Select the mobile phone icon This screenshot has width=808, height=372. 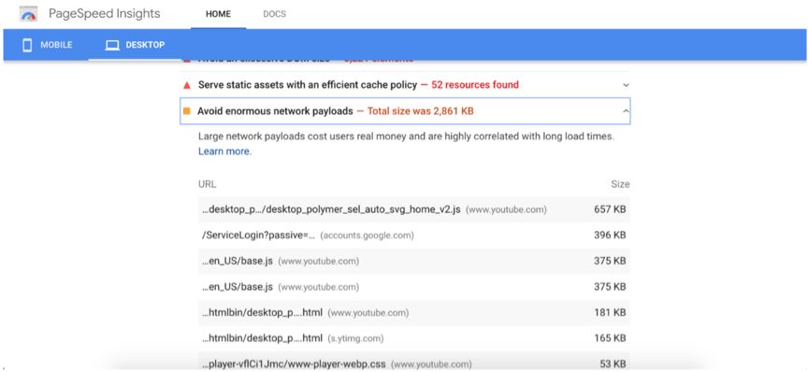coord(27,46)
